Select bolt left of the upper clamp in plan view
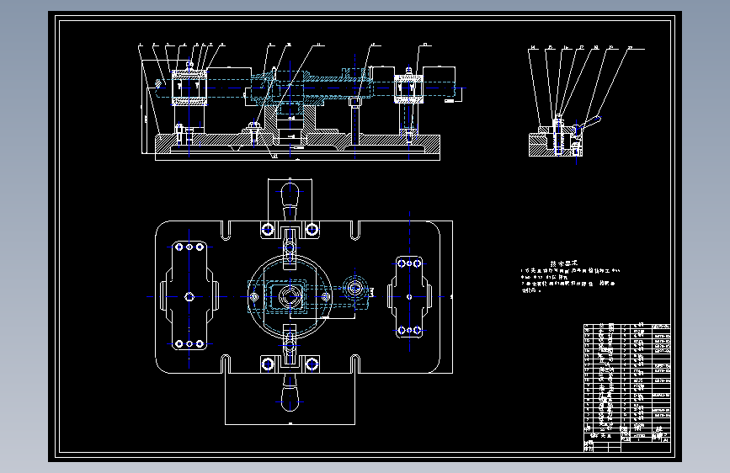 268,229
